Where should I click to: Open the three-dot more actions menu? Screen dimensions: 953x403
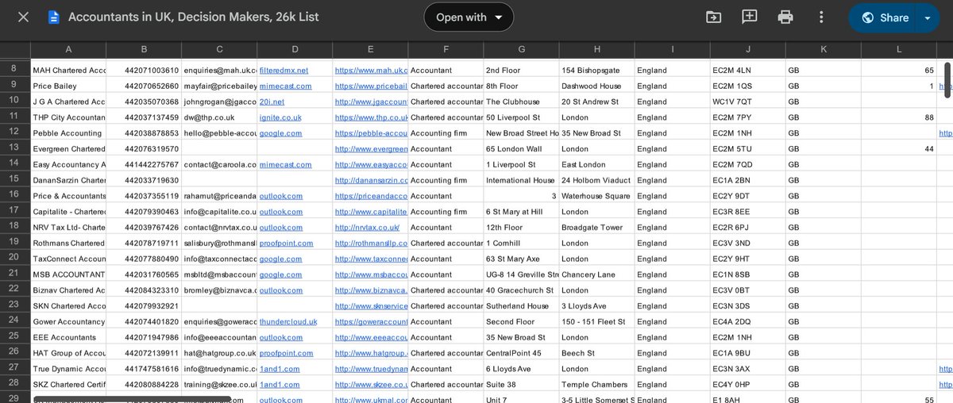tap(821, 17)
